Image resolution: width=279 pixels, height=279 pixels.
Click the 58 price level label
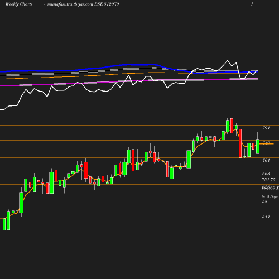(264, 201)
